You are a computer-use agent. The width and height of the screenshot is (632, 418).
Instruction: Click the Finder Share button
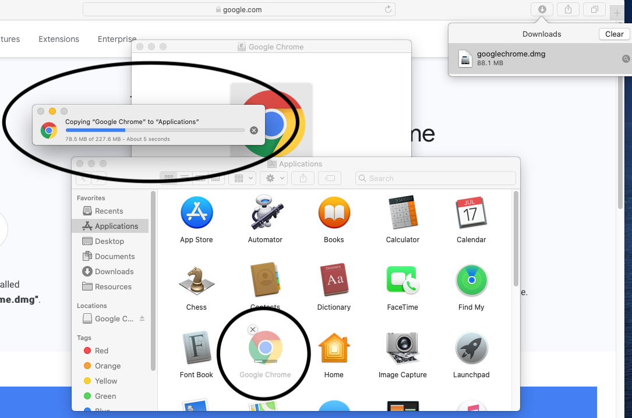[303, 178]
